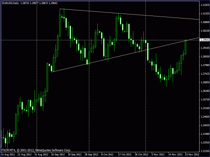Click price scale value 1.30230
The width and height of the screenshot is (210, 157).
[x=205, y=31]
